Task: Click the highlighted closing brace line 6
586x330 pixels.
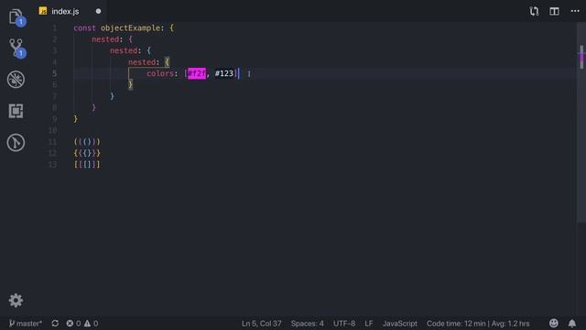Action: tap(130, 84)
